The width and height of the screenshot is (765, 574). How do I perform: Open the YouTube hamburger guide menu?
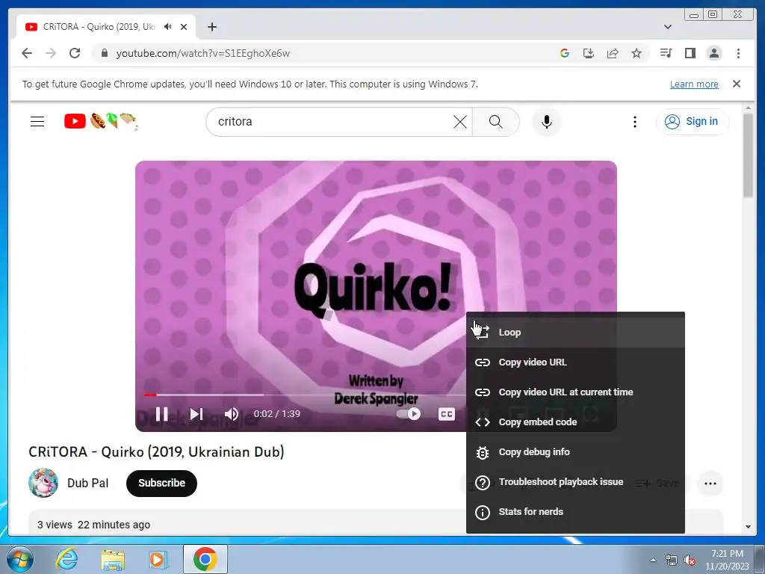37,122
